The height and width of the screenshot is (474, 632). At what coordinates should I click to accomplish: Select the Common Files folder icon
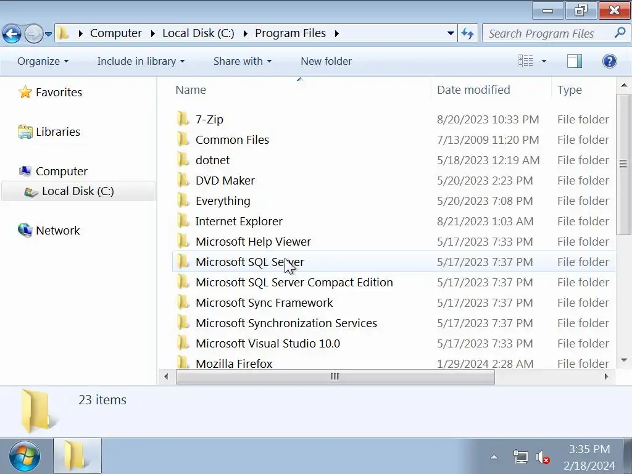click(x=183, y=139)
